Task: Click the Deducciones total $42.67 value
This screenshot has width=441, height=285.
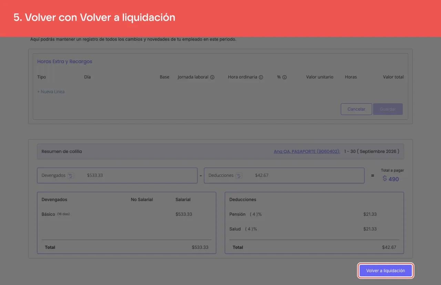Action: (x=389, y=247)
